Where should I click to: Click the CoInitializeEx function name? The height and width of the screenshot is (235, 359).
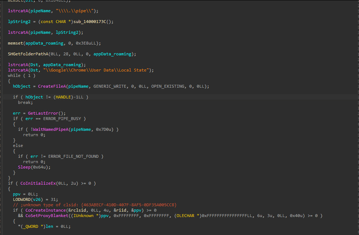pos(38,183)
